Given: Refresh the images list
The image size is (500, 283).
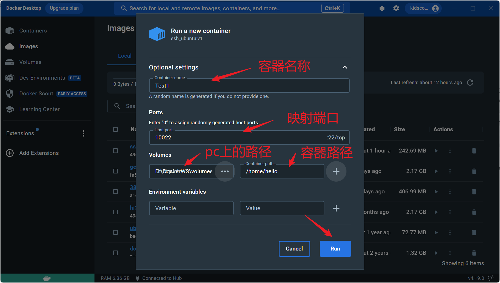Looking at the screenshot, I should (x=470, y=83).
